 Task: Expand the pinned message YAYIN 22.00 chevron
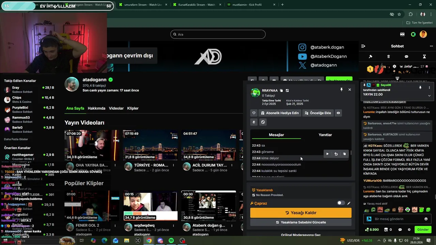point(429,96)
